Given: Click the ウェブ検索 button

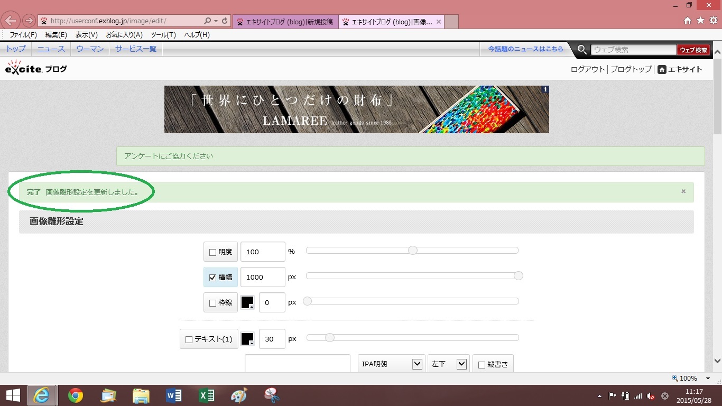Looking at the screenshot, I should (x=693, y=50).
